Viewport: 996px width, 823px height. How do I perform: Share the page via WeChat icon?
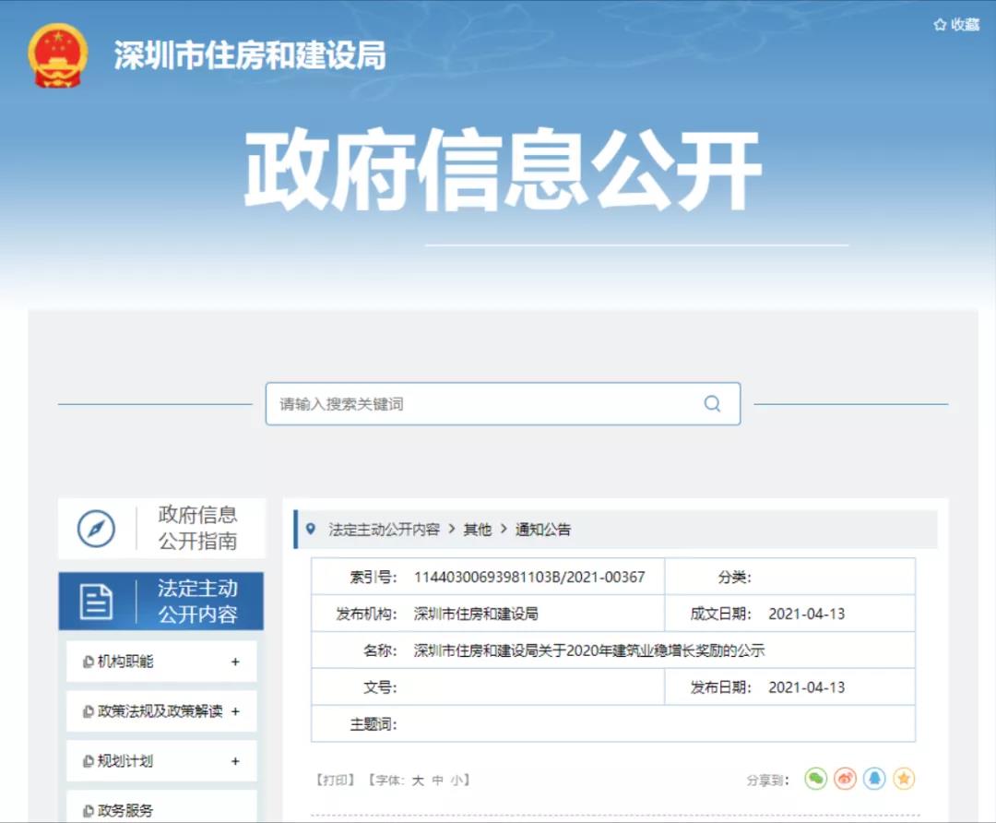pos(816,779)
